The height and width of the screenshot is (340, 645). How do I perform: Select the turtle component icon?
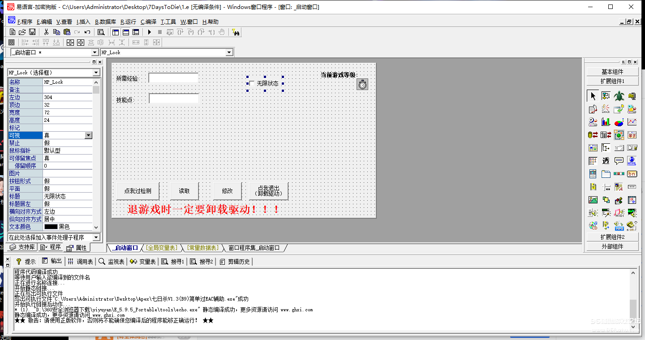point(619,95)
